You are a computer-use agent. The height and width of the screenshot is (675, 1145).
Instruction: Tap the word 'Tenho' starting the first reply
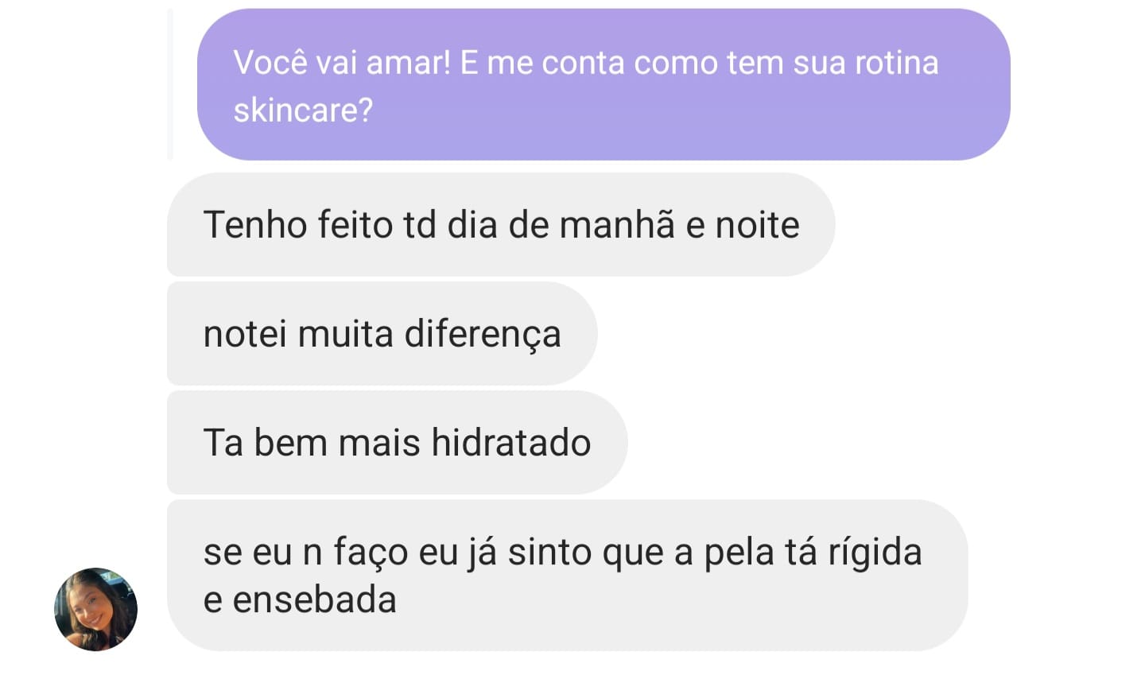255,224
